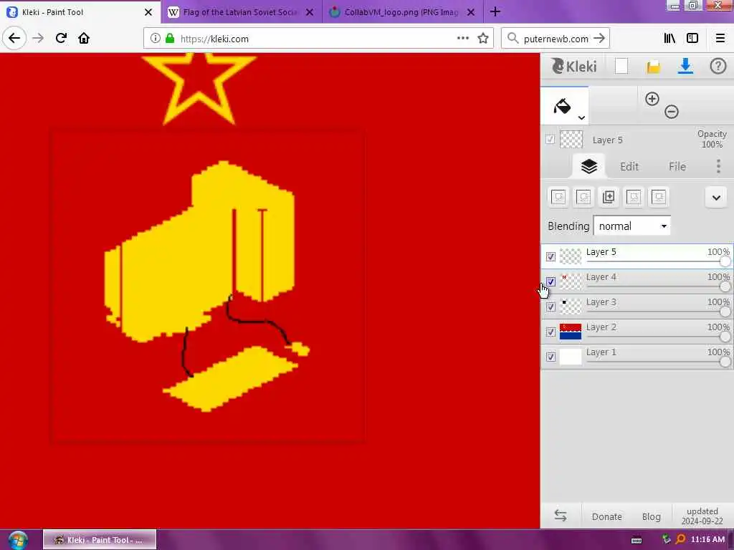Duplicate layer using stacked plus icon
This screenshot has width=734, height=550.
[608, 197]
